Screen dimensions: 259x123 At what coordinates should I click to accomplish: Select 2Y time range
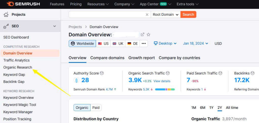220,108
